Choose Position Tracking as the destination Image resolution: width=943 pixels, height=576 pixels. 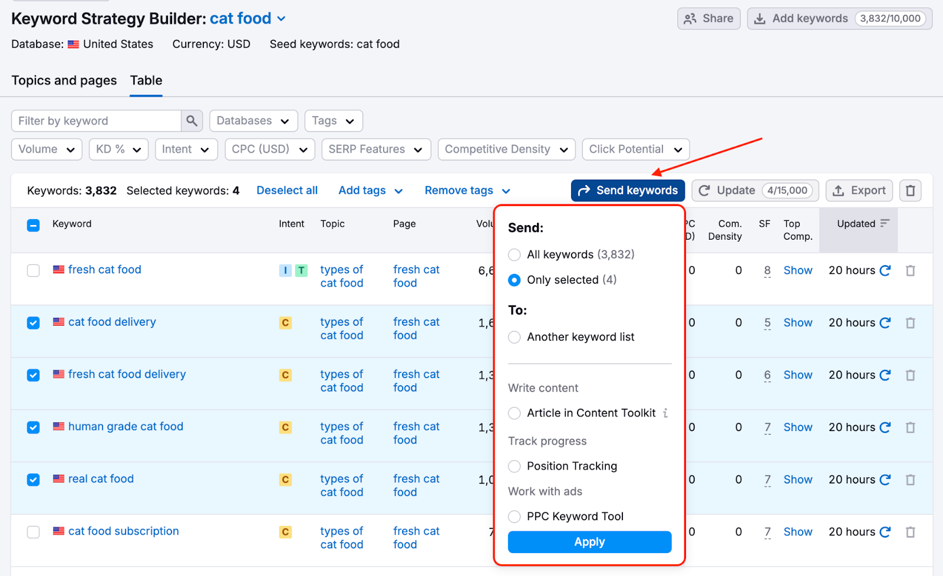pos(513,466)
